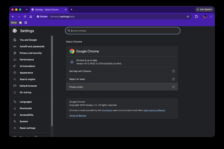Click the Default browser window icon

15,86
